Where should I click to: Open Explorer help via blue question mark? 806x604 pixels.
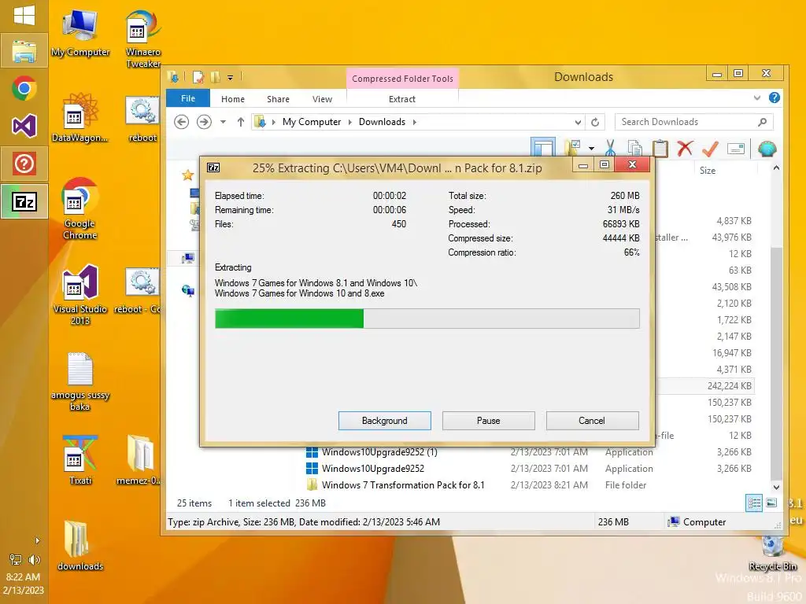coord(775,98)
